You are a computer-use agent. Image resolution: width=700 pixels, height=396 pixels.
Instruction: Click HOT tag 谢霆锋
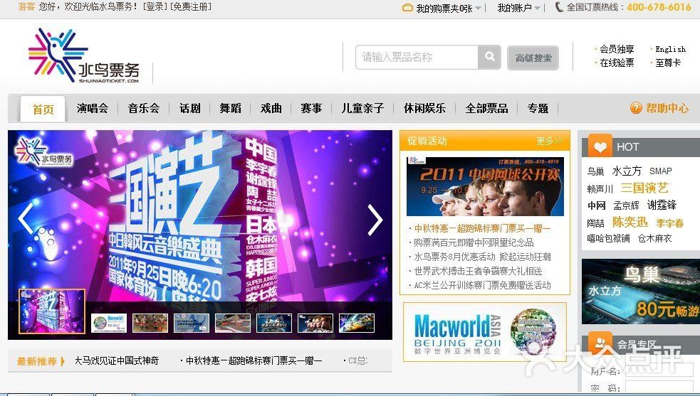click(662, 205)
